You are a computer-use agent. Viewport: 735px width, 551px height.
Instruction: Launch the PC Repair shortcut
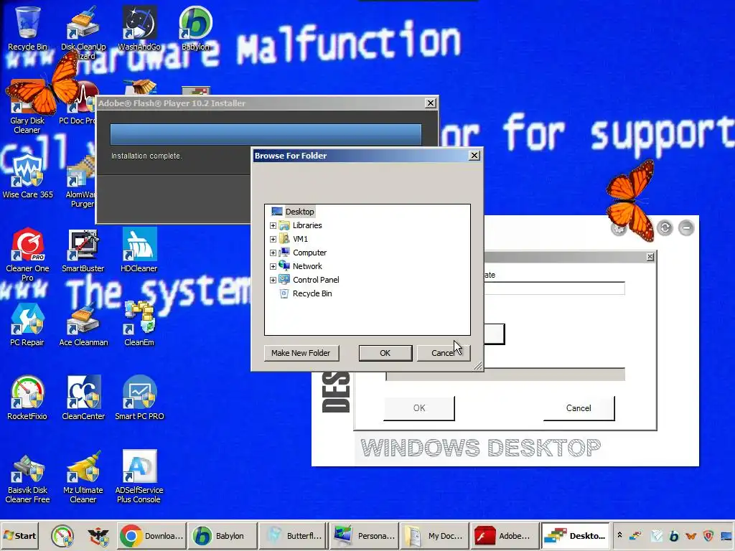[x=27, y=324]
